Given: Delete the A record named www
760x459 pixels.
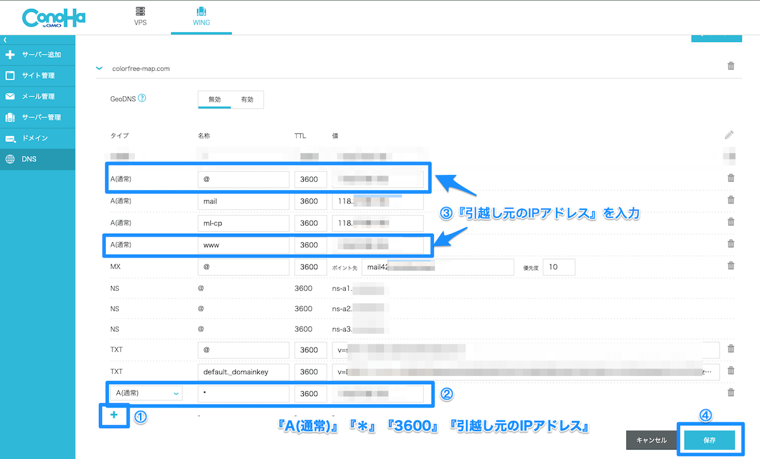Looking at the screenshot, I should [x=731, y=244].
